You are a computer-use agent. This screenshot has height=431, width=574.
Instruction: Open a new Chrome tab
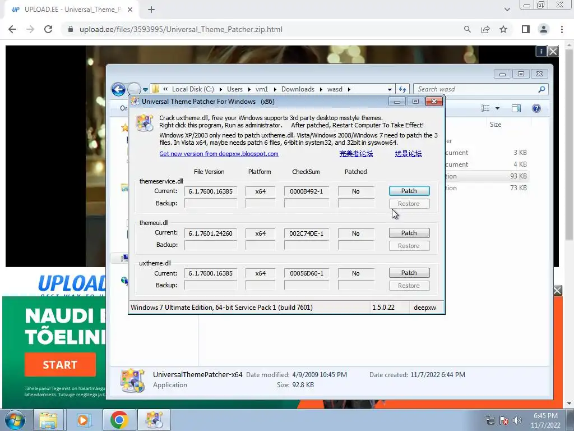(x=151, y=10)
